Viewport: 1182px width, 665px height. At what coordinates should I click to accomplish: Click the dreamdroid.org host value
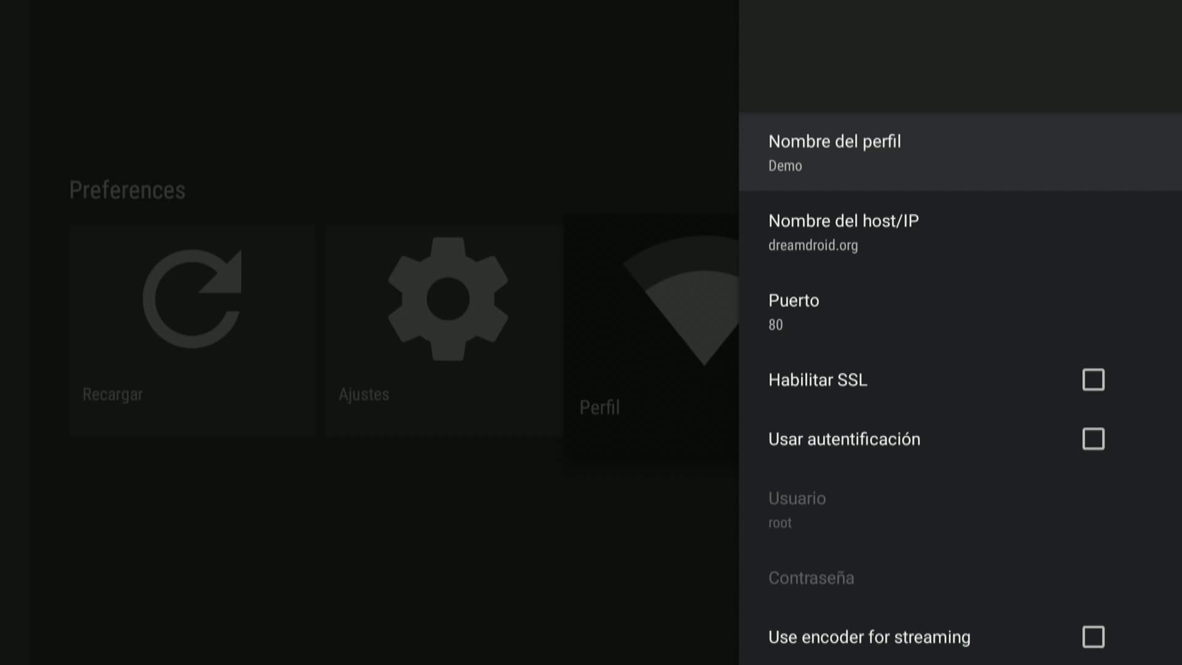813,246
